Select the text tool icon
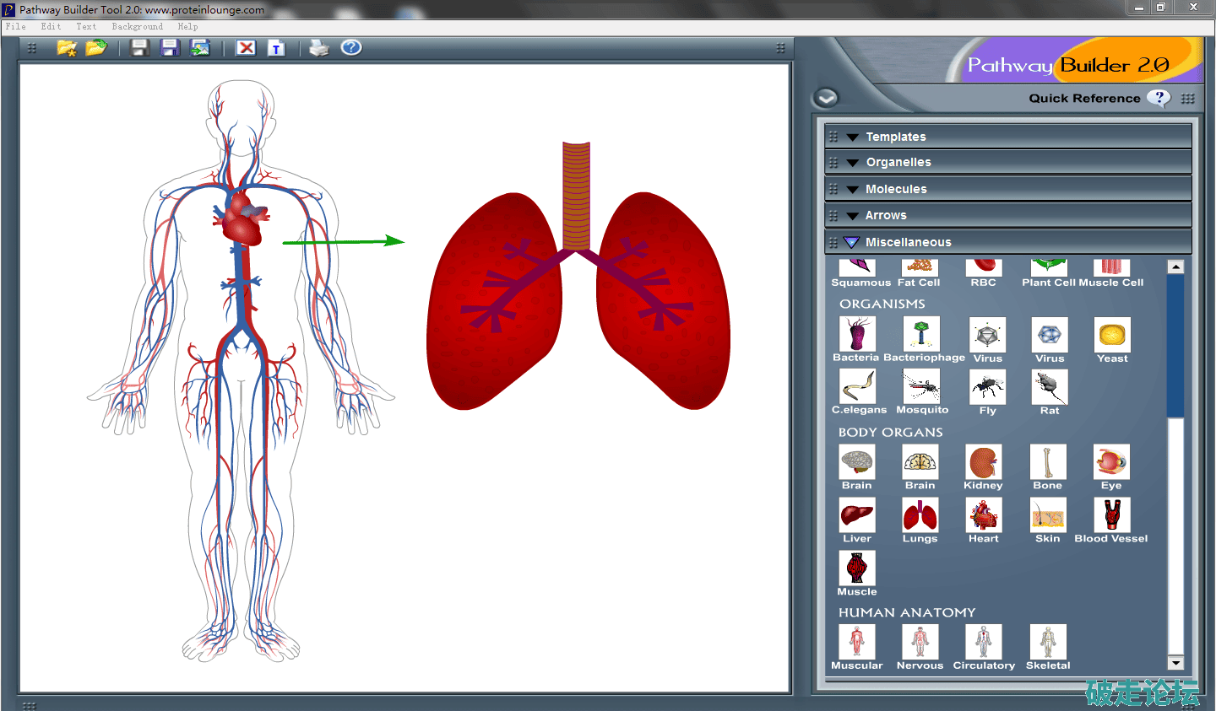Image resolution: width=1216 pixels, height=711 pixels. (276, 48)
